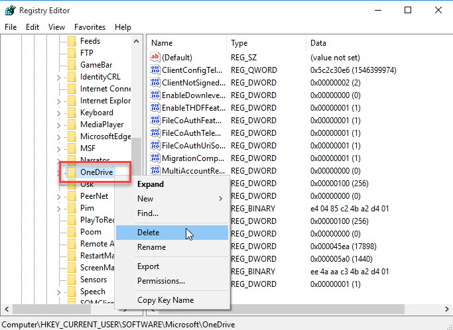Screen dimensions: 453x330
Task: Click the Registry Editor app icon in title bar
Action: [x=11, y=11]
